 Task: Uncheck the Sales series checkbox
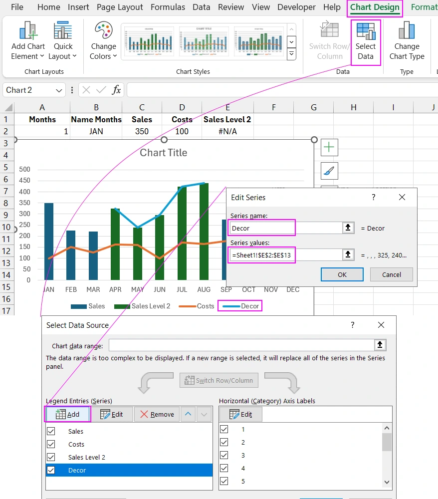[x=51, y=431]
